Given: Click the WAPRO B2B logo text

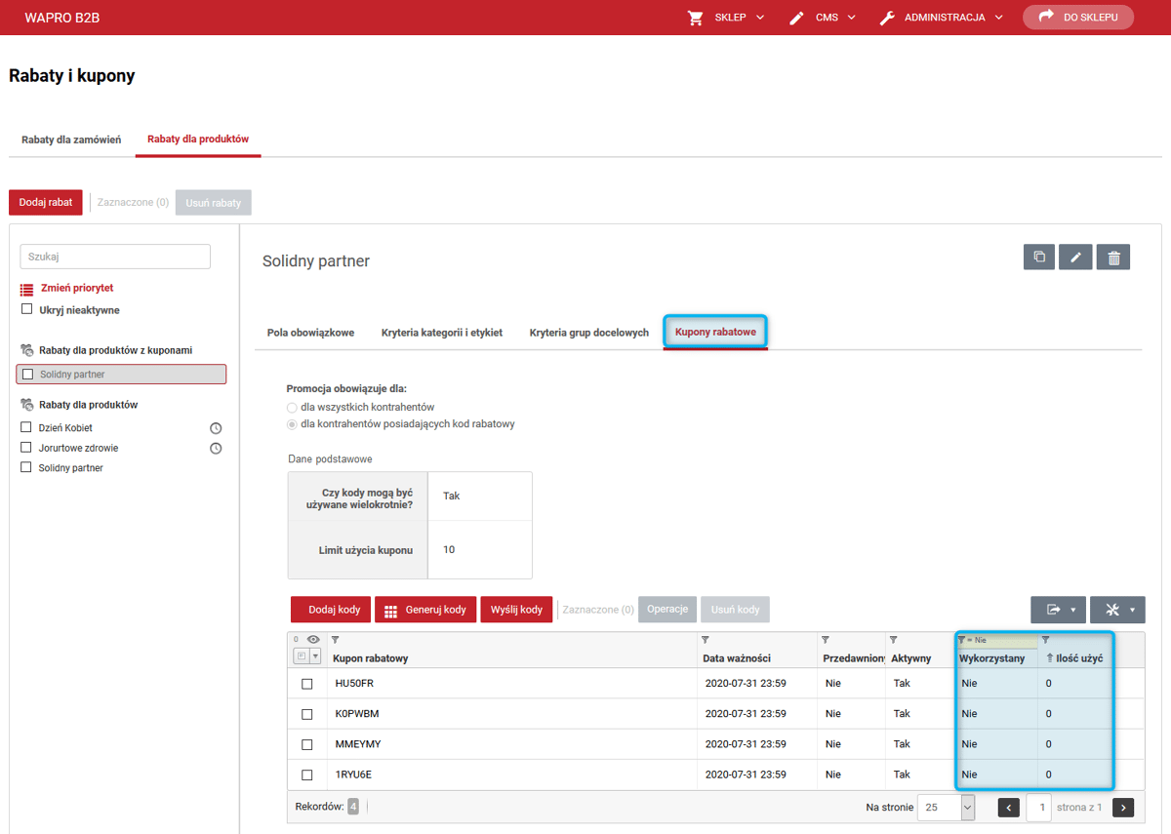Looking at the screenshot, I should (63, 18).
